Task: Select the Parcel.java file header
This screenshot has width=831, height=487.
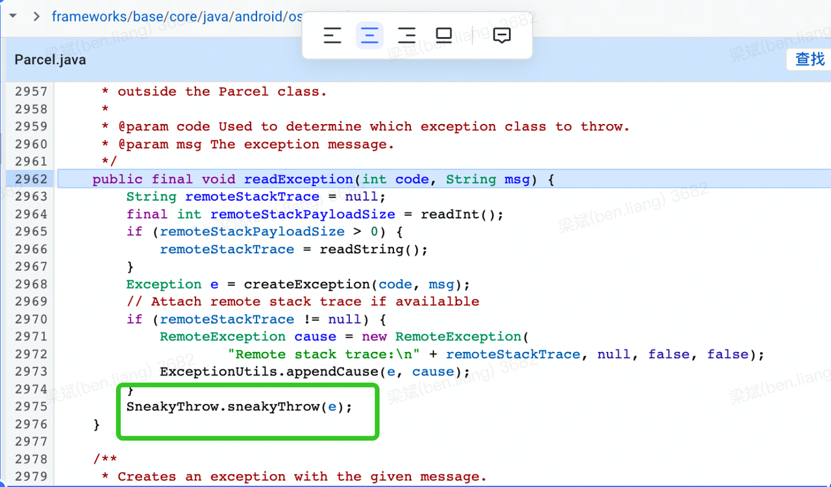Action: (x=49, y=60)
